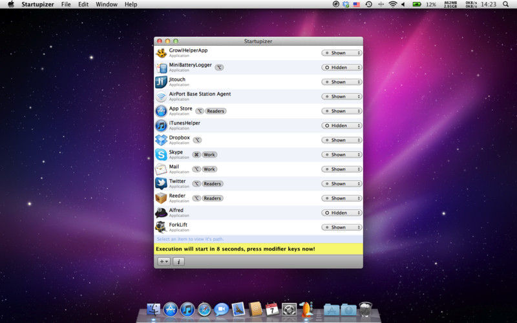Select the Mail stamp icon in Startupizer list
This screenshot has height=323, width=517.
161,169
